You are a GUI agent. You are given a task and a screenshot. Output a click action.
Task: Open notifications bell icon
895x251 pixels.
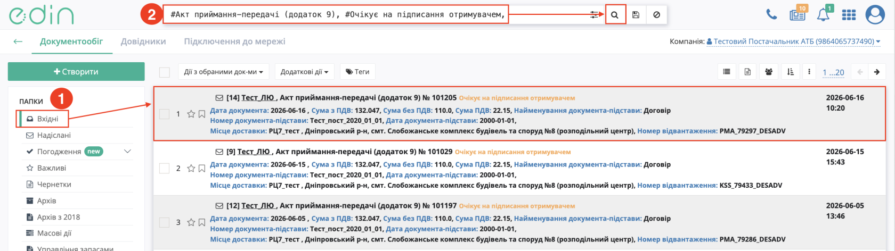(x=824, y=14)
